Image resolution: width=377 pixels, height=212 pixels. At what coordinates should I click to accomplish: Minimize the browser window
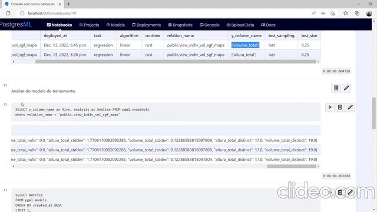pyautogui.click(x=358, y=4)
